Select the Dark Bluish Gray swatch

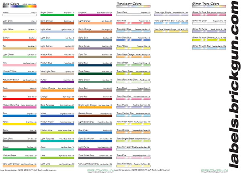click(x=95, y=158)
